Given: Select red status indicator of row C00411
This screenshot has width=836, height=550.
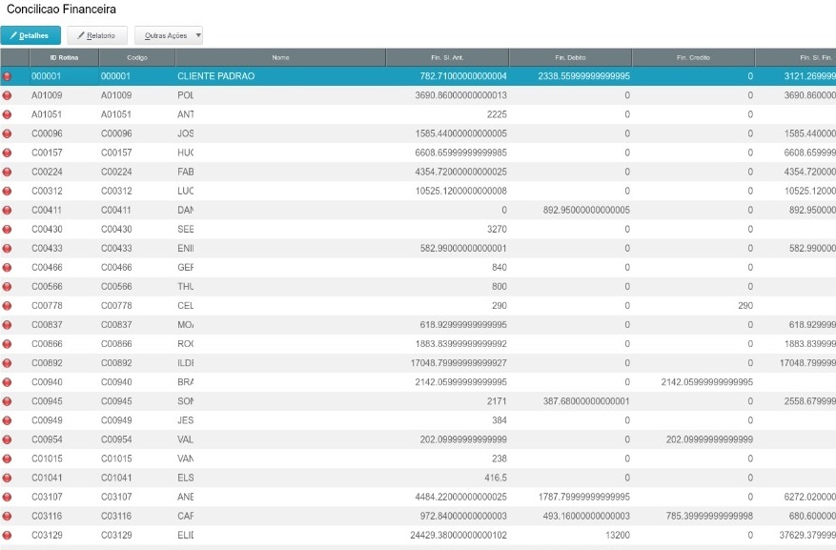Looking at the screenshot, I should click(x=8, y=210).
